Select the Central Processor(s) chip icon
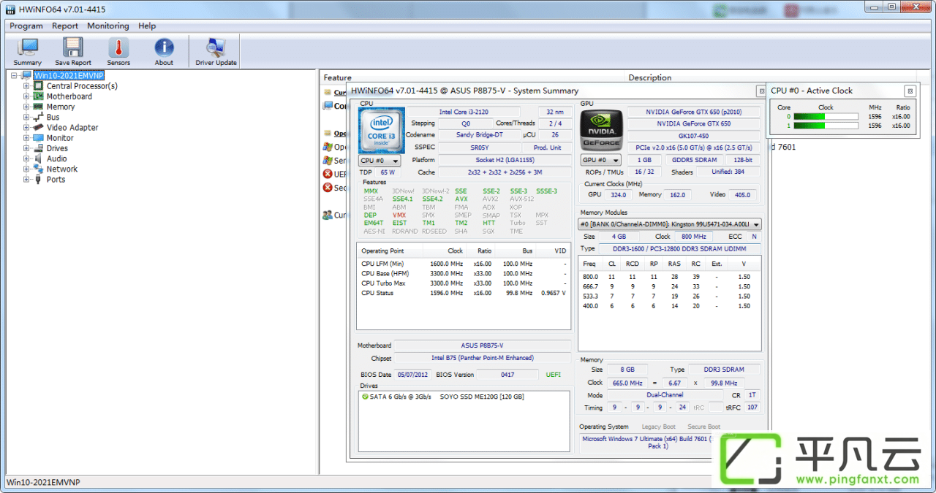This screenshot has height=493, width=936. (38, 86)
